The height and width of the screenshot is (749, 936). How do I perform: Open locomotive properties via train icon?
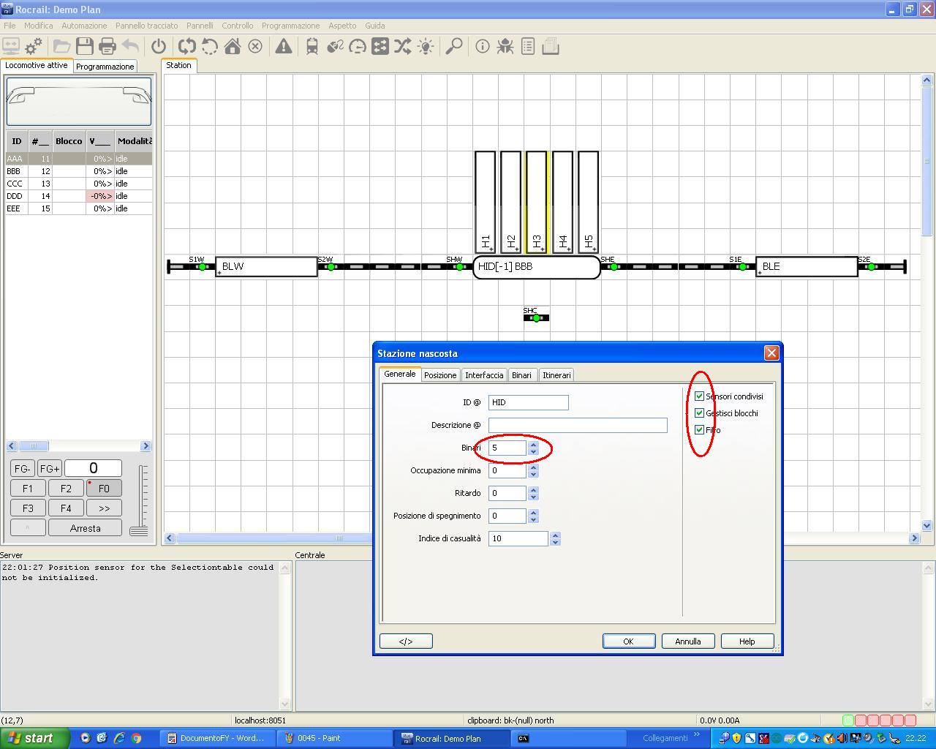[x=312, y=47]
